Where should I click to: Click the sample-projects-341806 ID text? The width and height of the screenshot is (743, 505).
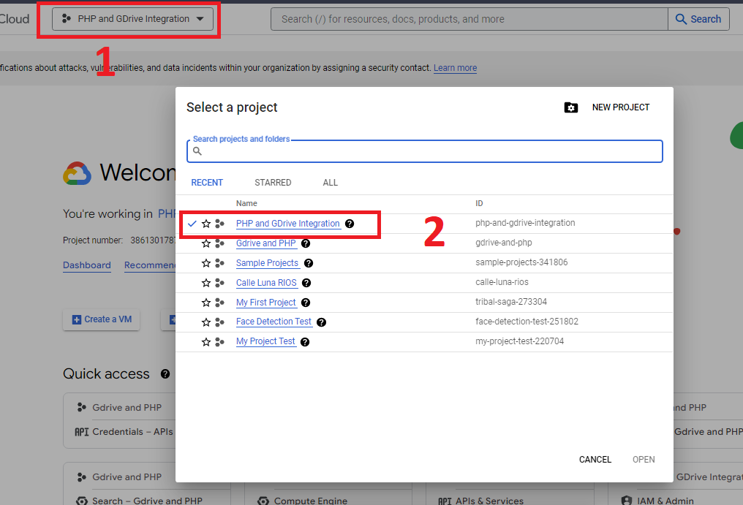[521, 262]
